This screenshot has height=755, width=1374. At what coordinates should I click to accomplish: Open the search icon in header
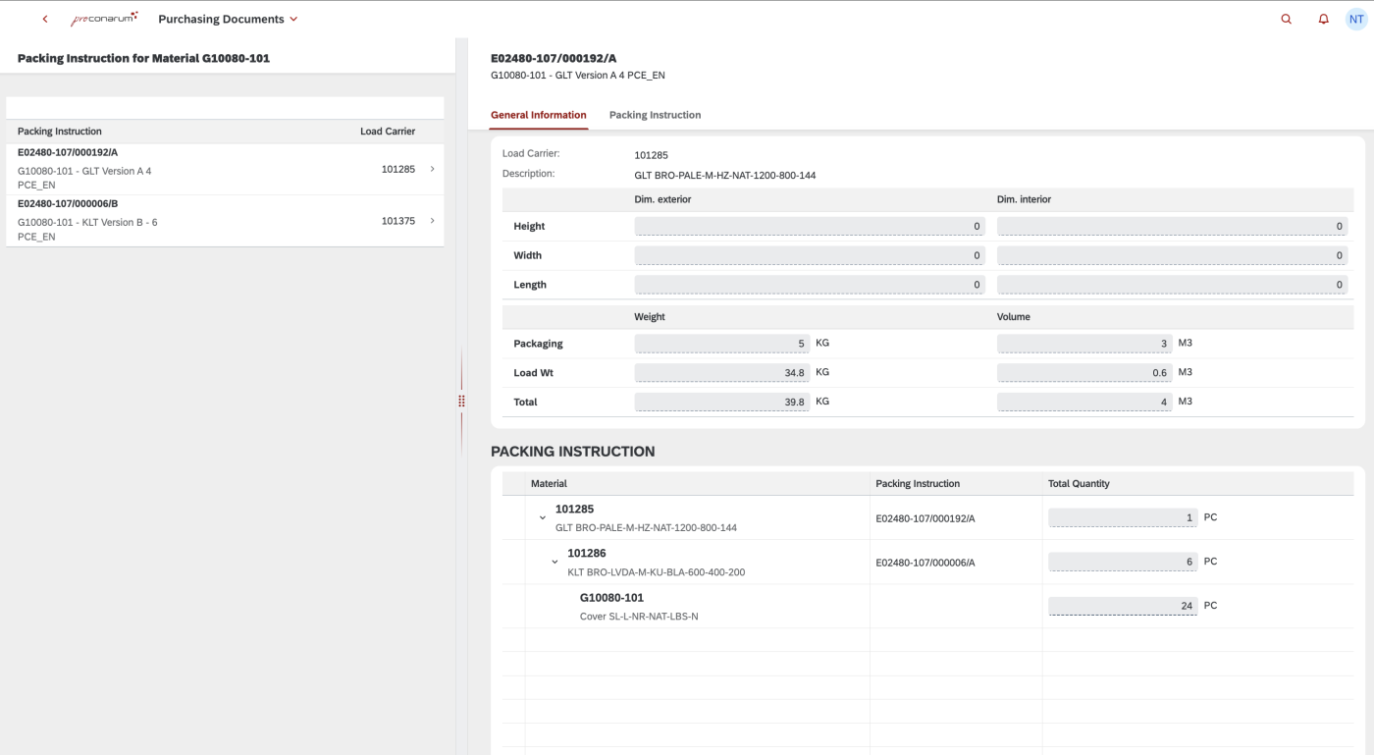click(1287, 20)
